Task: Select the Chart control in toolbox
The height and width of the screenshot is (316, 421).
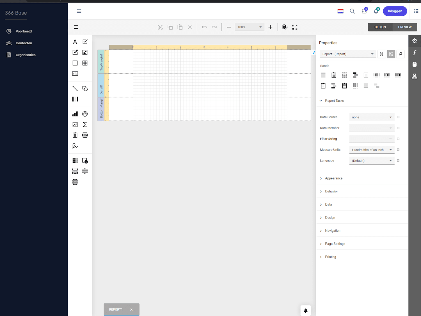Action: (75, 114)
